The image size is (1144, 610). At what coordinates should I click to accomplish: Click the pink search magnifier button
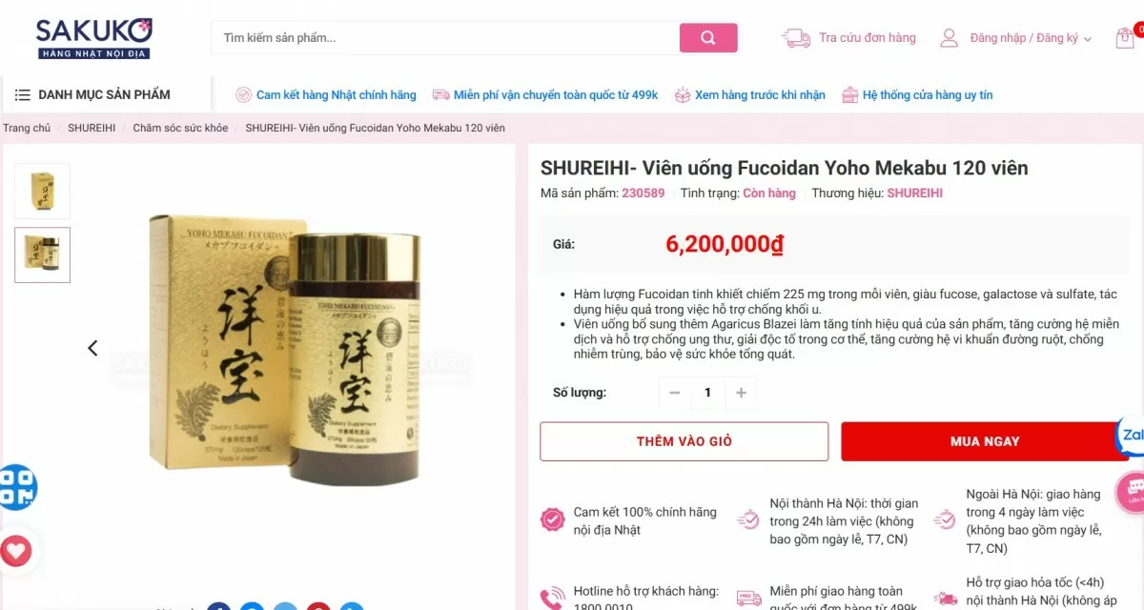(708, 38)
